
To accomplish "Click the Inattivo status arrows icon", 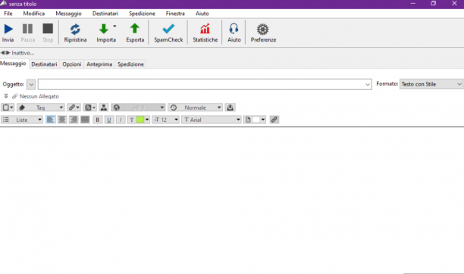I will [x=5, y=53].
